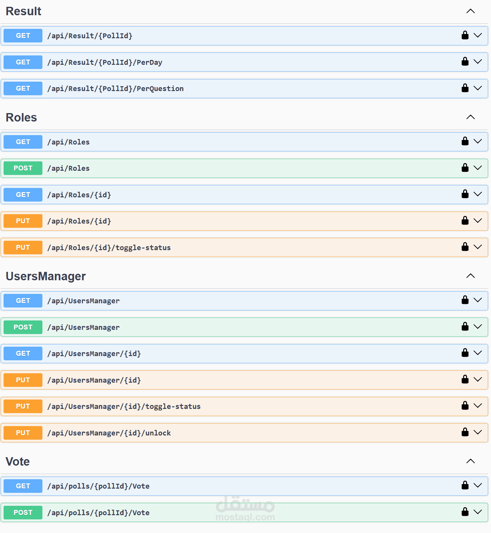Click lock icon on /api/Roles/{id}/toggle-status row

465,247
